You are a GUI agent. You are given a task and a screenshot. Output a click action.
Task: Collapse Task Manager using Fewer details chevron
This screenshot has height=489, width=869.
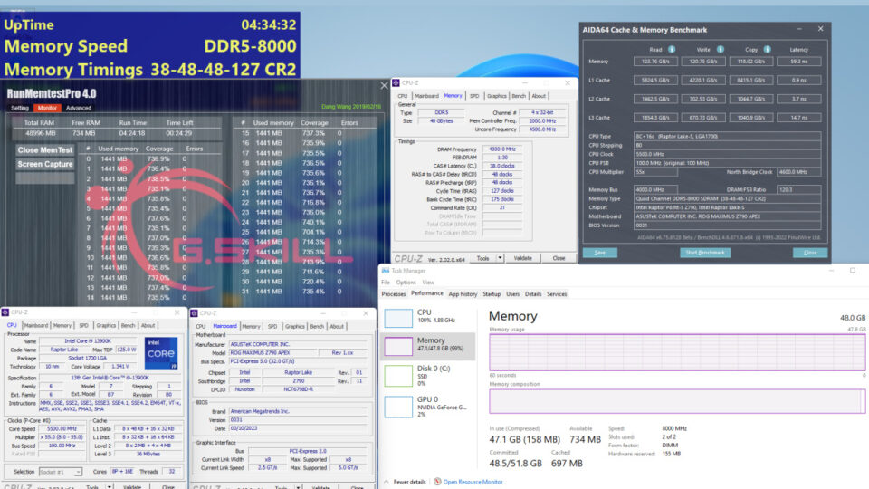point(387,482)
